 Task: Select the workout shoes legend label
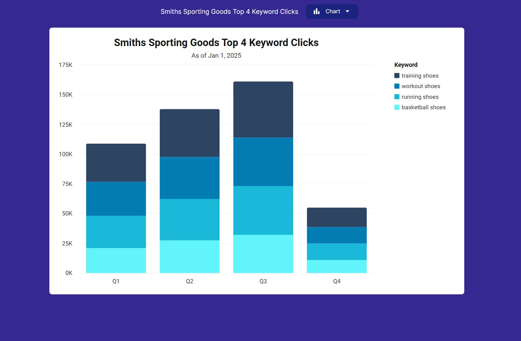(421, 86)
